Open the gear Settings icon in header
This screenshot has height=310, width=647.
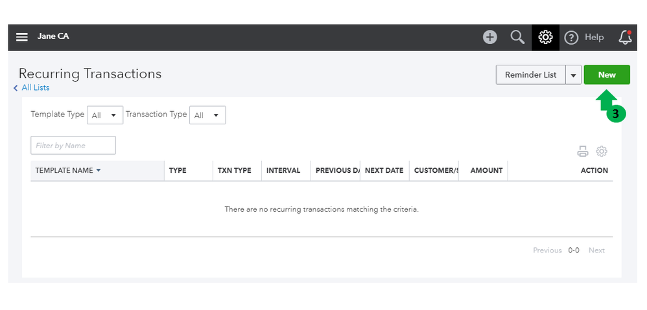pos(545,38)
